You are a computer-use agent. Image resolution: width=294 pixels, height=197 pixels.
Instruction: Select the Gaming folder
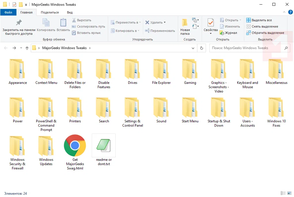pos(190,72)
